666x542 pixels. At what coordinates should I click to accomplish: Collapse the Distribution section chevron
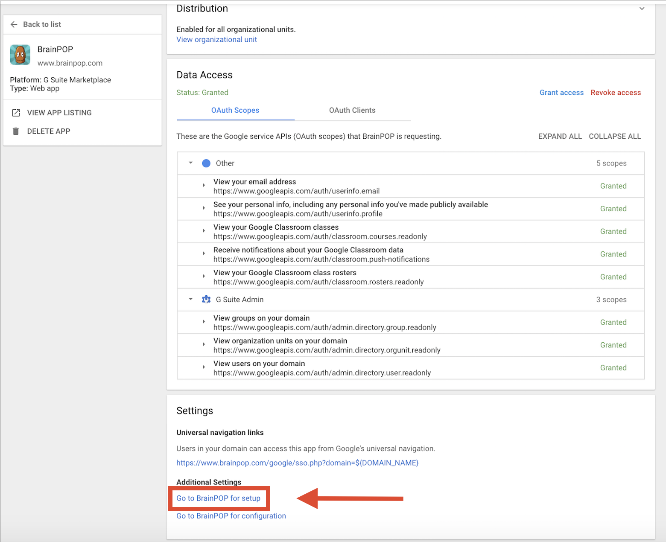(642, 9)
